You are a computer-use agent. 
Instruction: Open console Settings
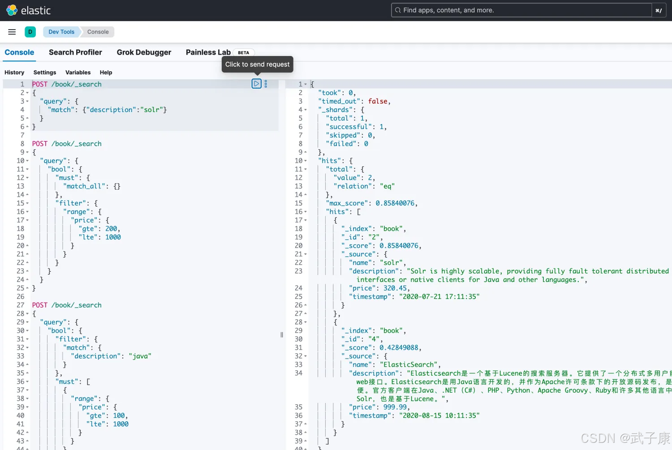pyautogui.click(x=45, y=73)
